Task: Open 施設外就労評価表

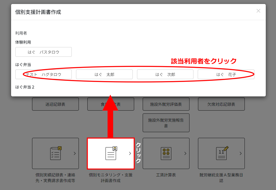Action: click(x=166, y=104)
